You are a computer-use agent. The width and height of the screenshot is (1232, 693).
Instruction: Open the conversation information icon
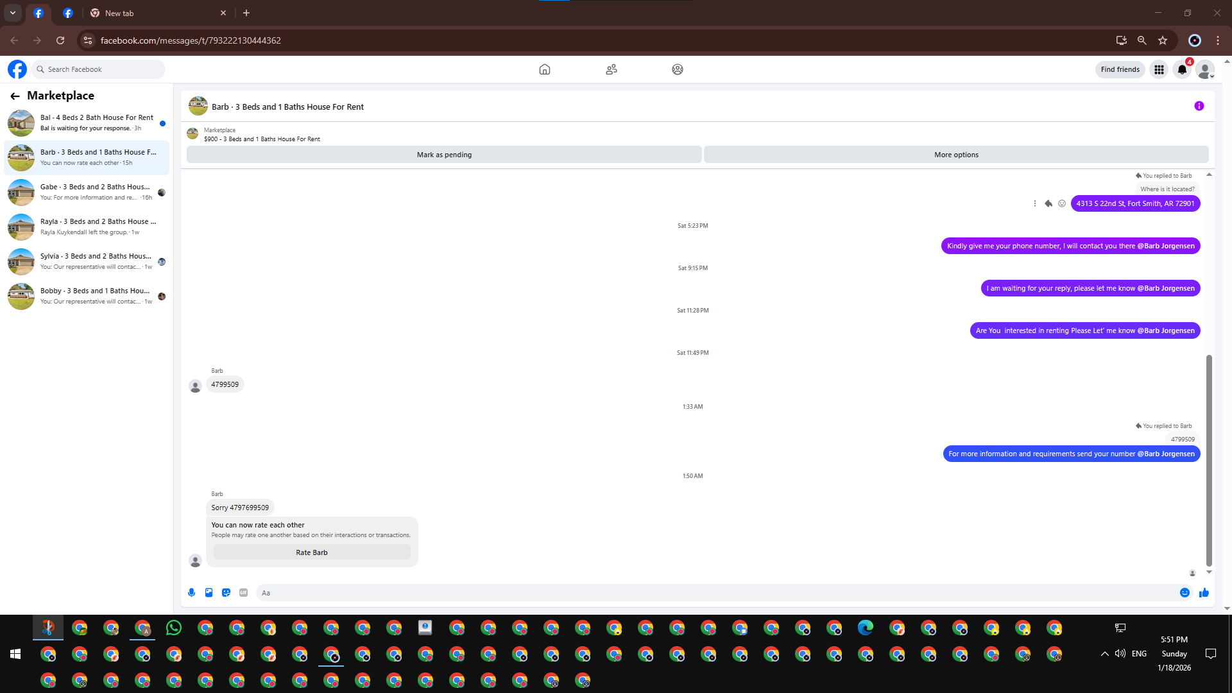[x=1199, y=107]
